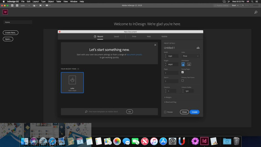Click the search magnifier icon at top right
The image size is (261, 147).
click(256, 12)
